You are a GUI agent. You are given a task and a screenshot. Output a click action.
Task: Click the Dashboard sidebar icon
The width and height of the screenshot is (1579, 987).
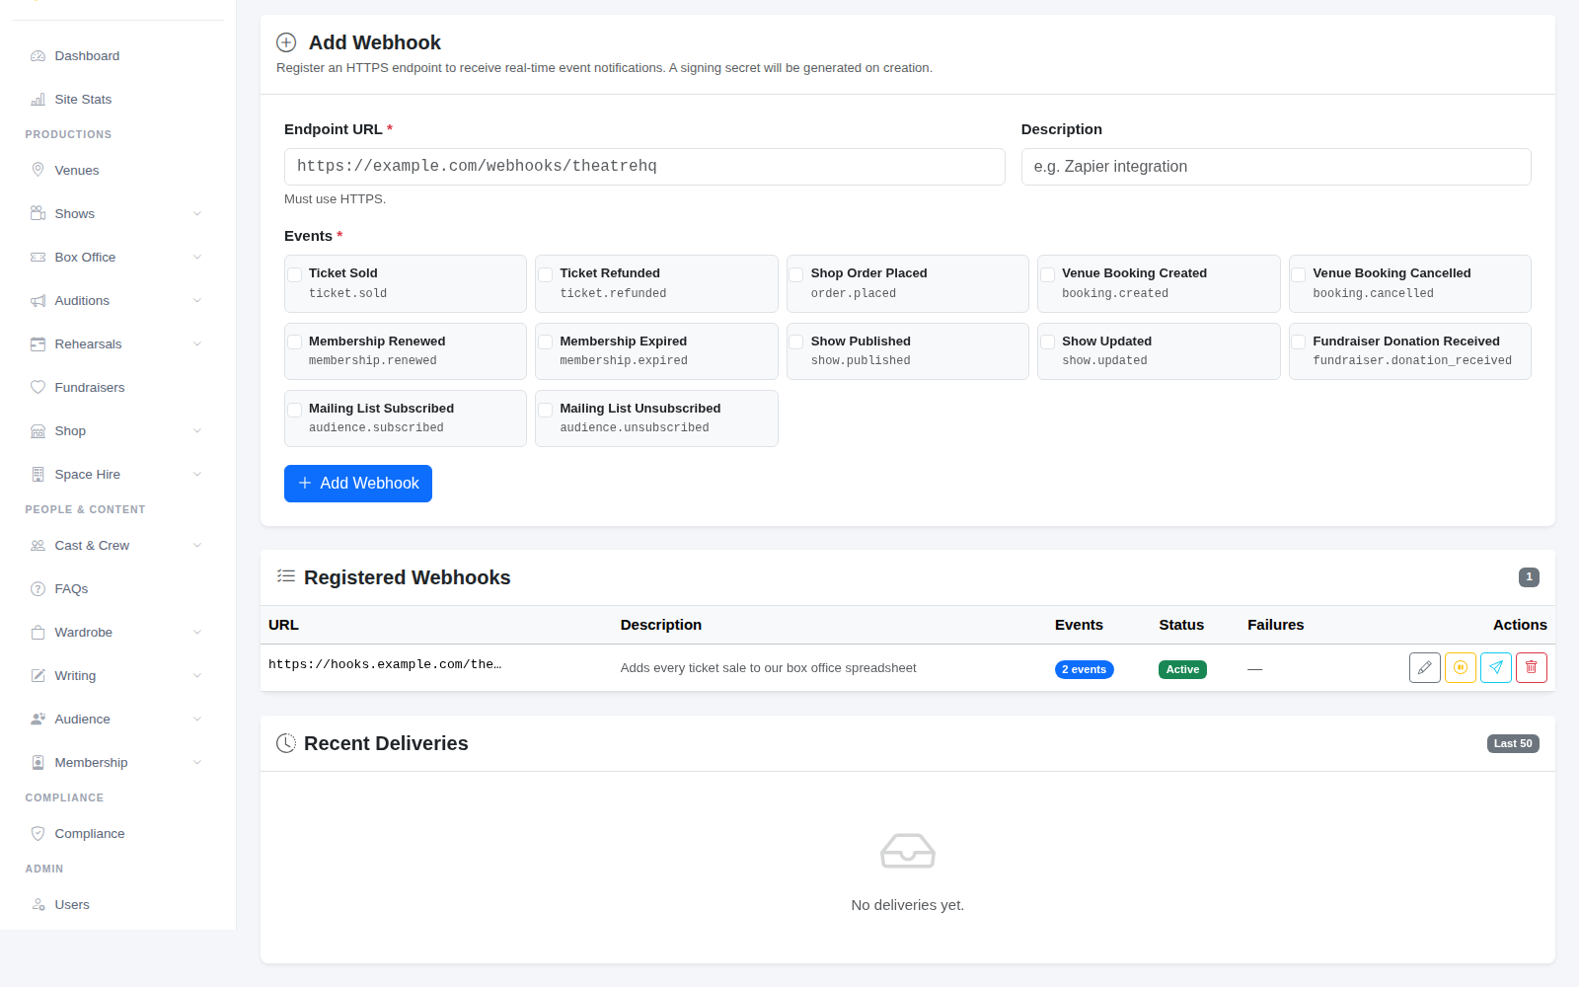click(38, 56)
